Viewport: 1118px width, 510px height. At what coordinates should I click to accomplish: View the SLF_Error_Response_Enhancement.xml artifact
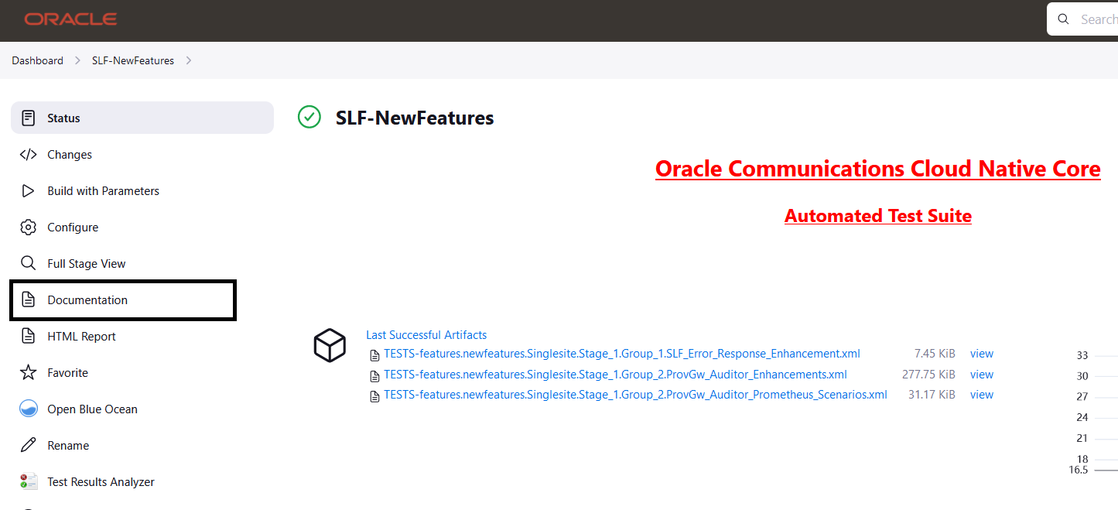982,354
